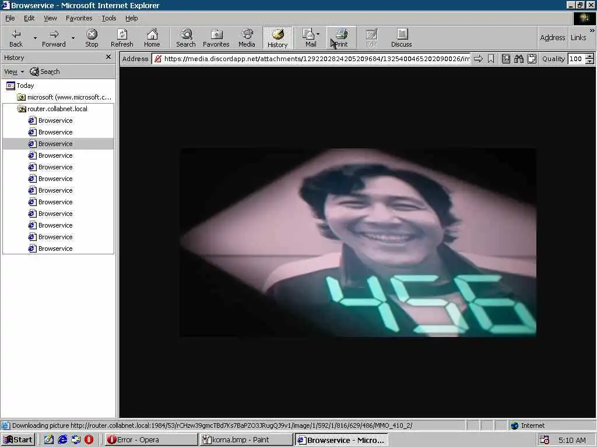
Task: Open the View menu in menu bar
Action: click(x=50, y=18)
